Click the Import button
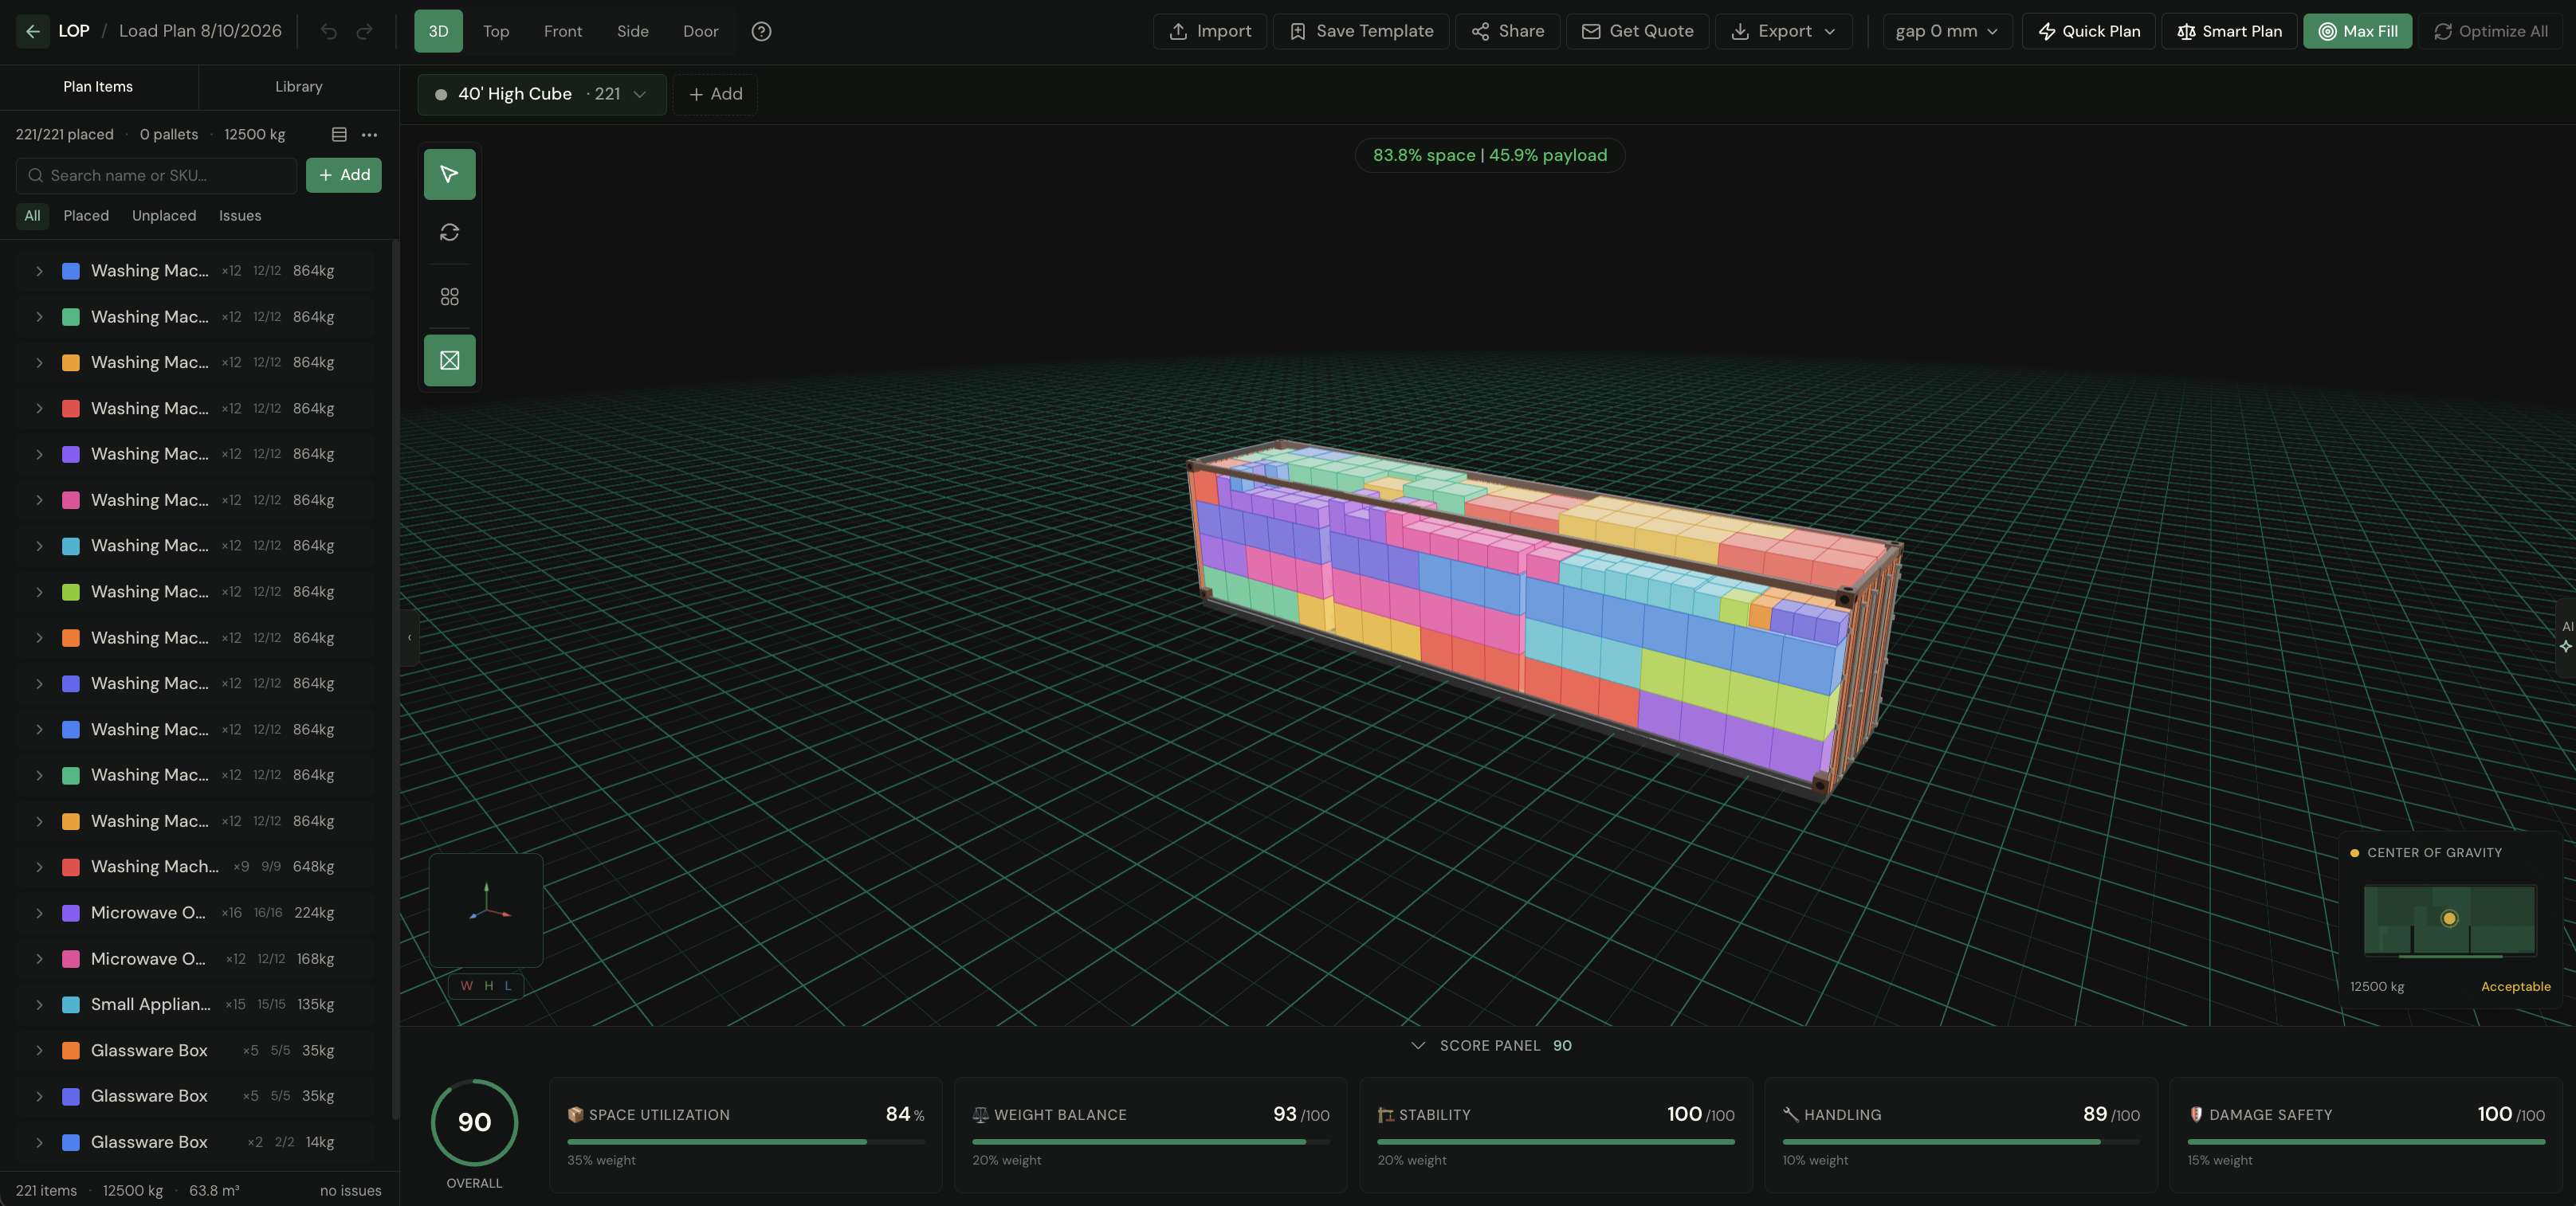Screen dimensions: 2576x1206 pos(1210,31)
